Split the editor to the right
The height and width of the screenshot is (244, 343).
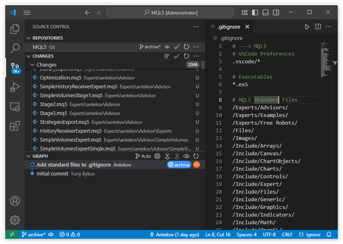point(318,27)
